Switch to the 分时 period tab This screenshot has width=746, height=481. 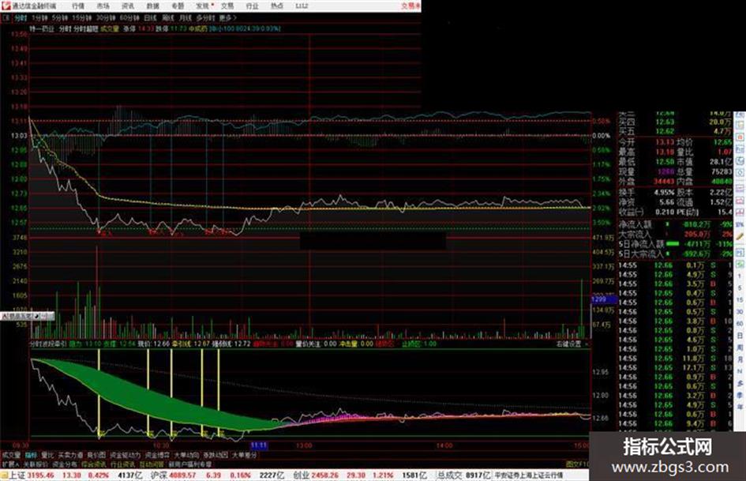pyautogui.click(x=21, y=18)
